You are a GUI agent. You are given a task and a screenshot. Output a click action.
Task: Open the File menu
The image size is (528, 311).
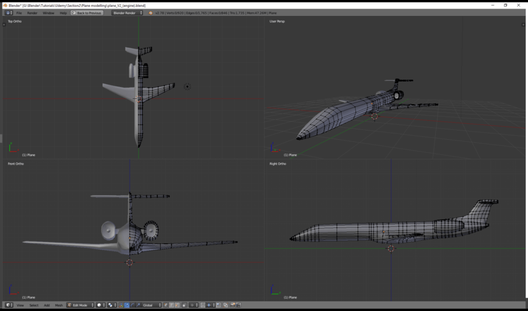(x=19, y=13)
